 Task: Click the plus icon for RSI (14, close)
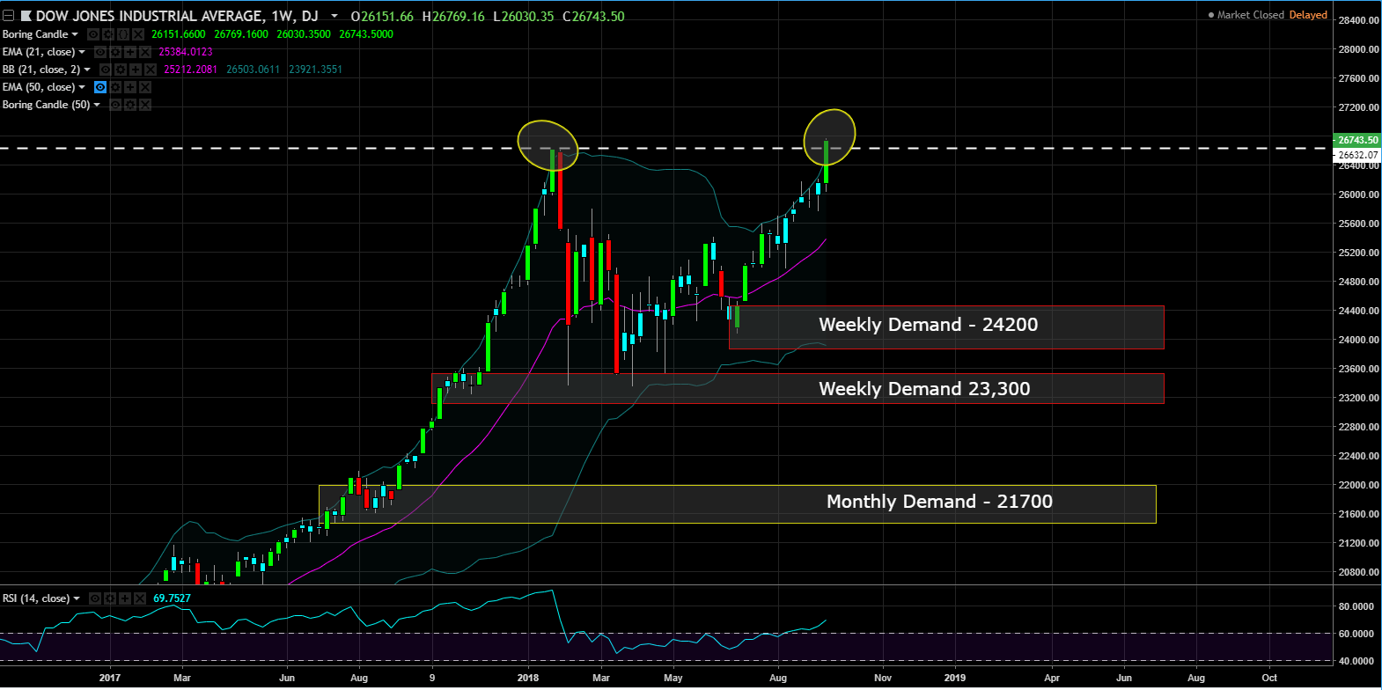point(125,598)
